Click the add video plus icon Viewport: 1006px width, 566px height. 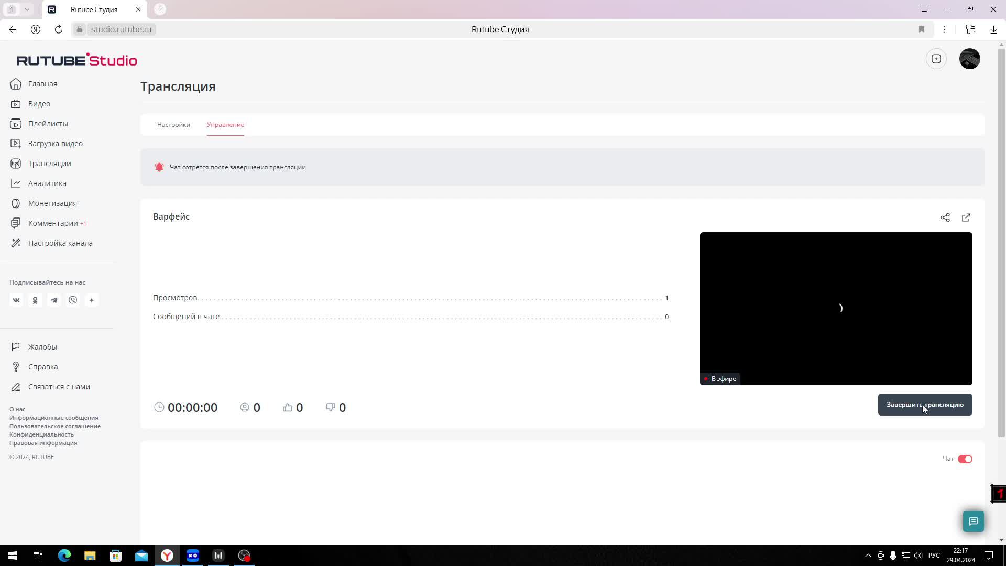tap(936, 59)
